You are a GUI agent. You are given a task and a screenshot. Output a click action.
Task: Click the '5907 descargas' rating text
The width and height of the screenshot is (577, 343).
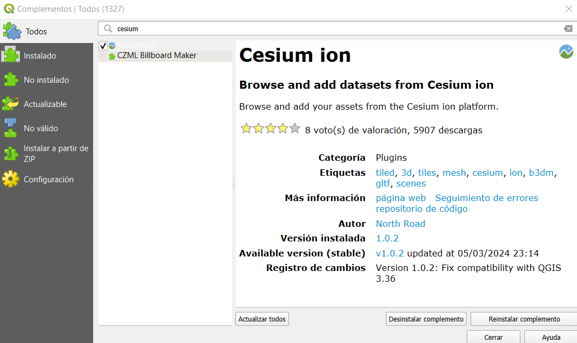tap(448, 130)
